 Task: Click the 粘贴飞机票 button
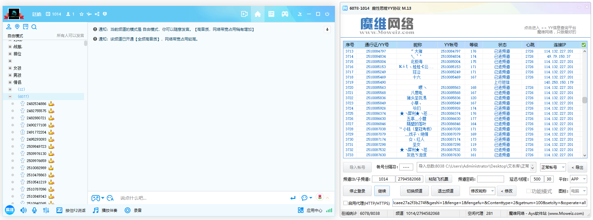tap(439, 179)
